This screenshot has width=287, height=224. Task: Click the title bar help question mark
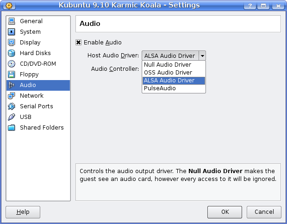[250, 6]
